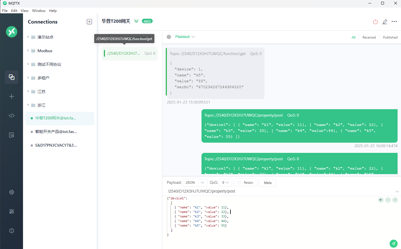Click the Connections heading
Image resolution: width=401 pixels, height=249 pixels.
(43, 22)
